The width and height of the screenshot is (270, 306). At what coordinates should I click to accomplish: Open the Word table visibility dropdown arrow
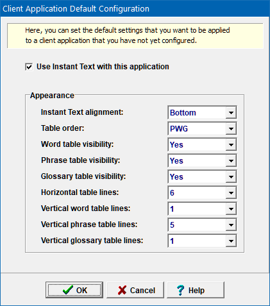tap(231, 144)
